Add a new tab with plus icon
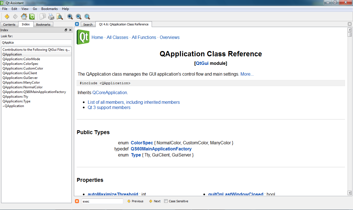353x210 pixels. click(77, 24)
